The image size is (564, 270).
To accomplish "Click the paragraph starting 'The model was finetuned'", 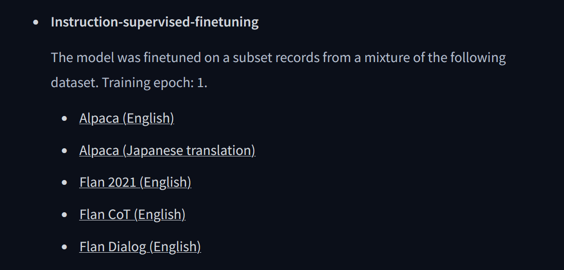I will [x=278, y=70].
